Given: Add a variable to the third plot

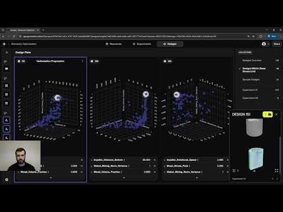Looking at the screenshot, I should (197, 178).
